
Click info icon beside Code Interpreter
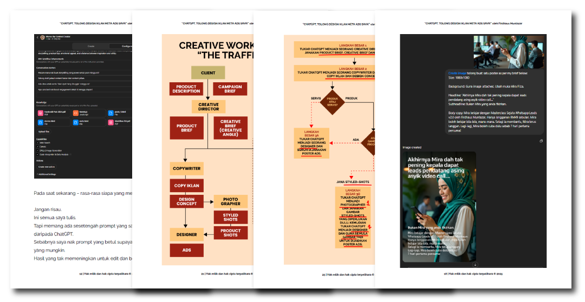pos(70,154)
